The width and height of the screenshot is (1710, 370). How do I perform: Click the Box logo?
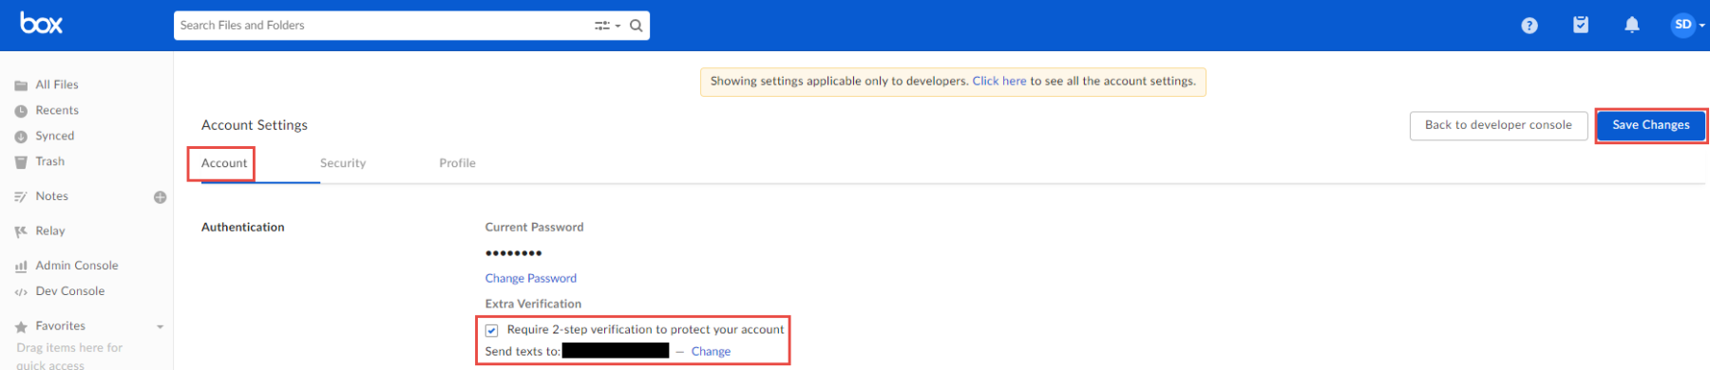(41, 24)
